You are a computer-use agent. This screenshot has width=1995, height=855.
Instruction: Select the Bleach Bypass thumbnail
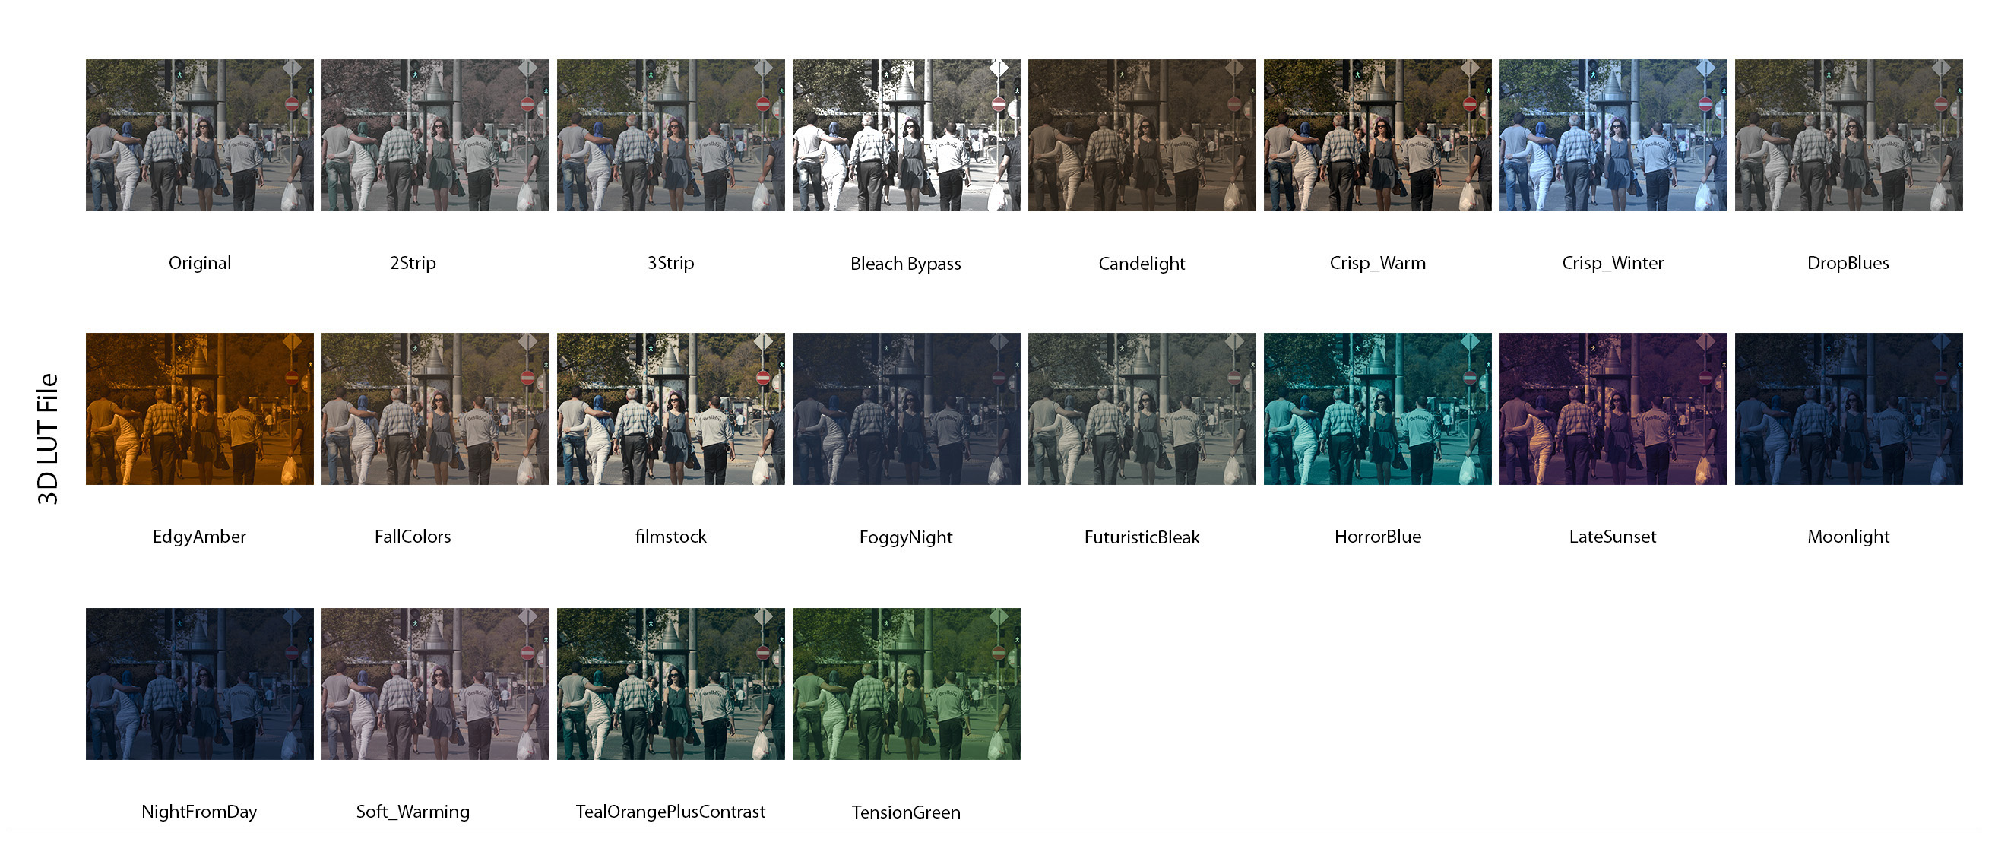click(906, 135)
